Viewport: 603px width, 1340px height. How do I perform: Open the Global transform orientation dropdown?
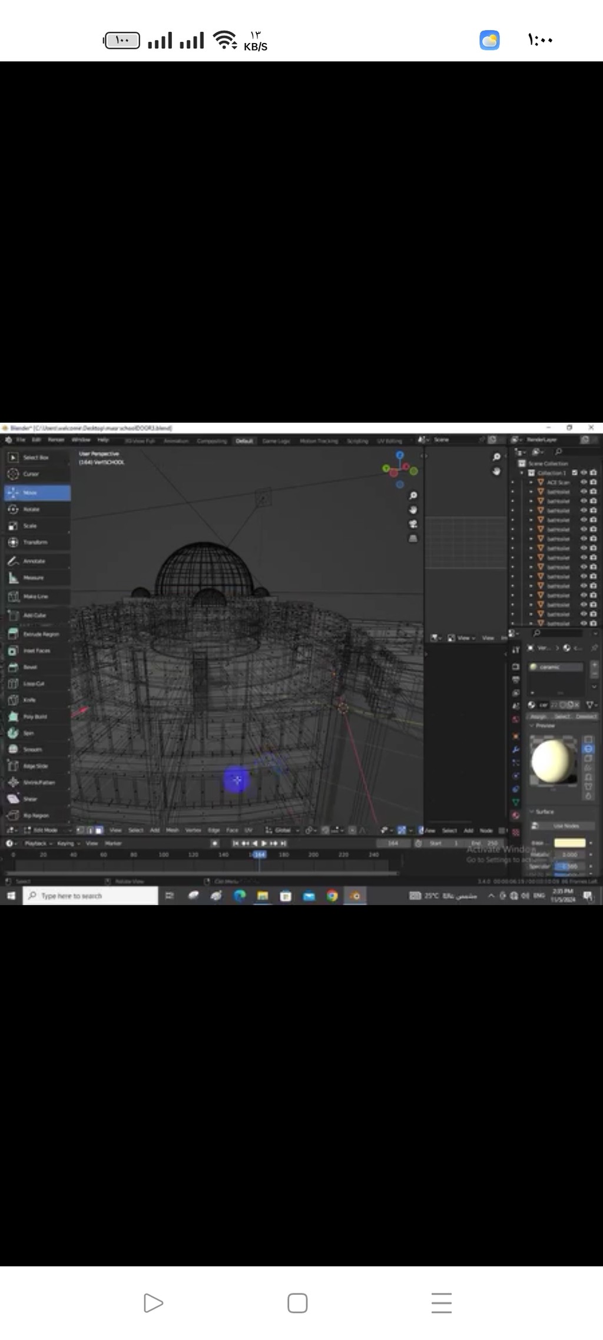[283, 830]
